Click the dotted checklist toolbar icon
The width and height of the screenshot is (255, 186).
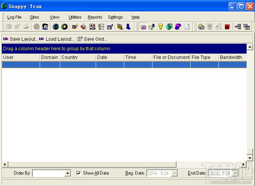(x=101, y=27)
